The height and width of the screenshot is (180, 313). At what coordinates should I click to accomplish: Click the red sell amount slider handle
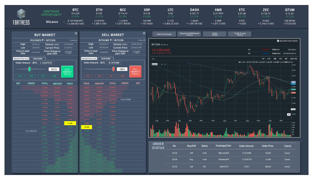[113, 69]
